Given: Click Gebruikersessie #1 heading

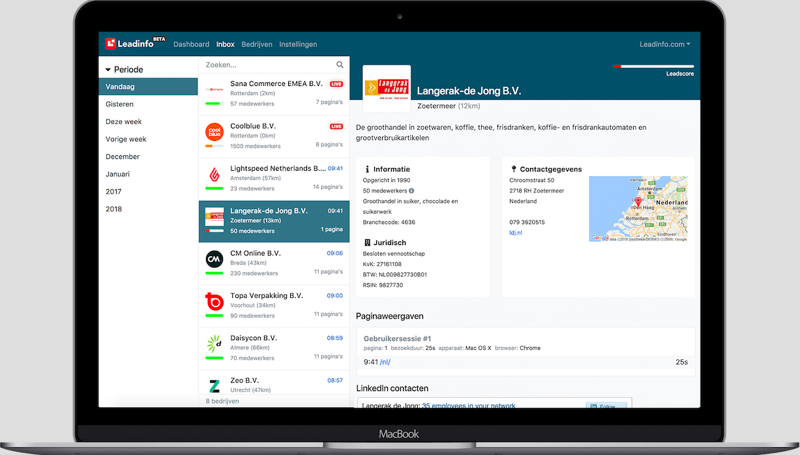Looking at the screenshot, I should (x=398, y=338).
